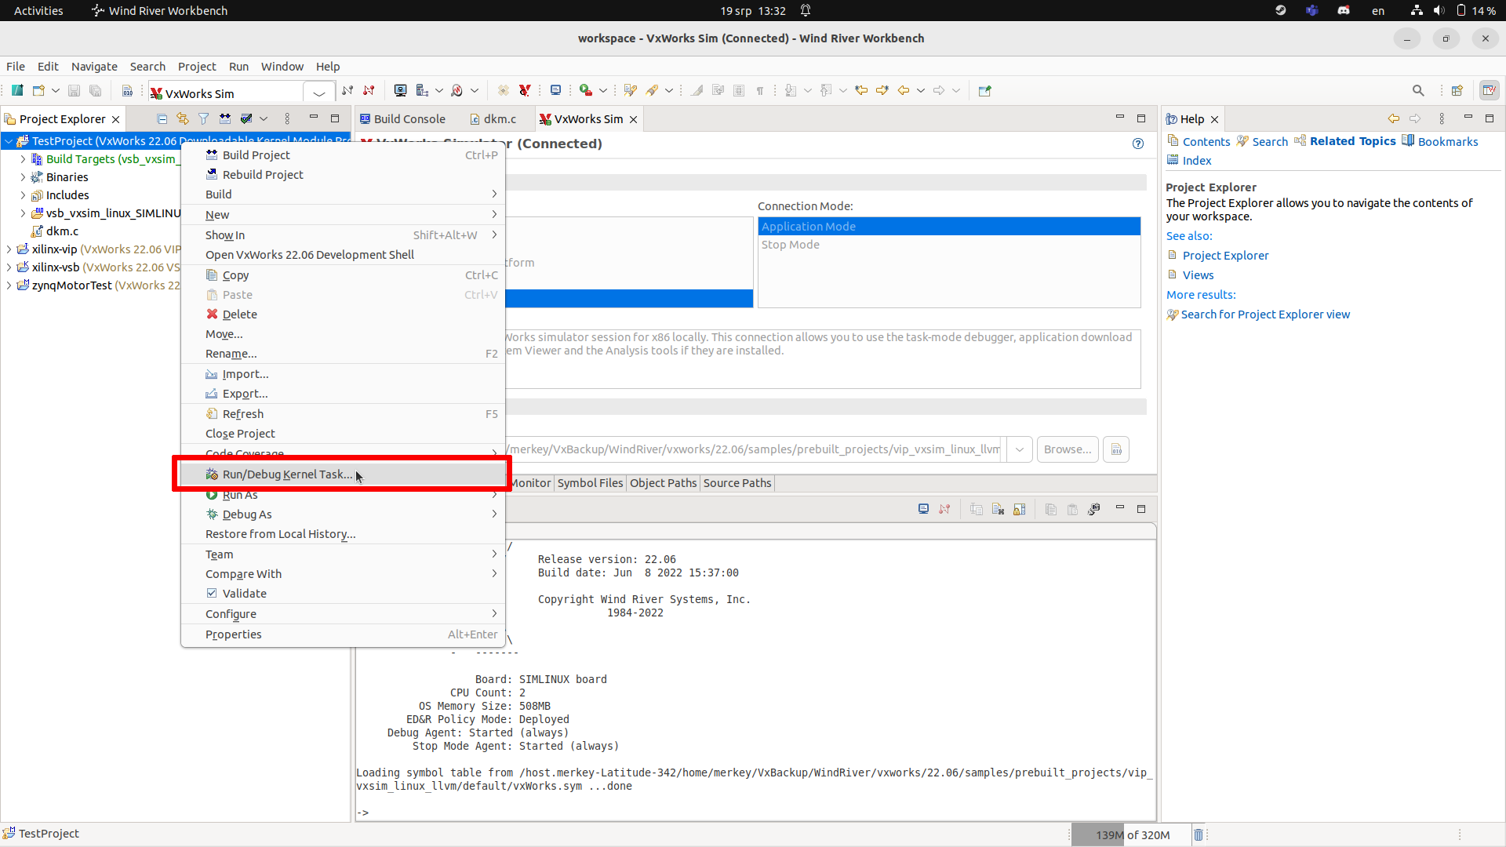Select Application Mode connection option
The height and width of the screenshot is (847, 1506).
coord(948,225)
